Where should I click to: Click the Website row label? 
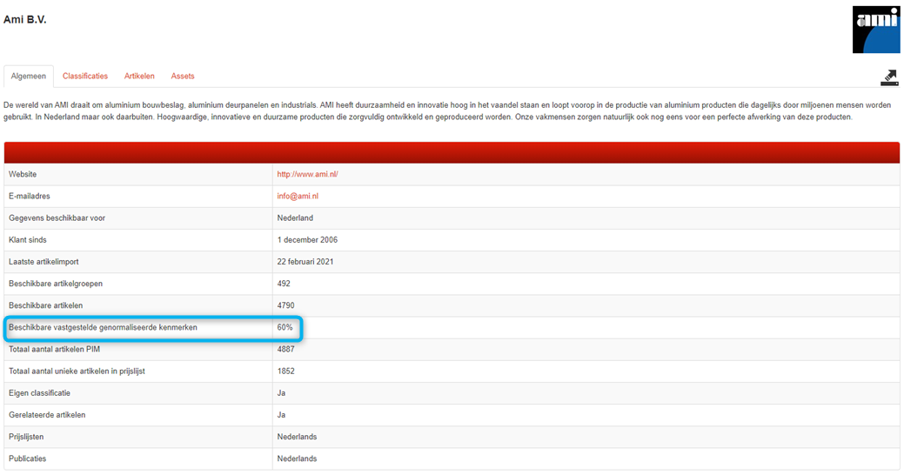coord(23,174)
